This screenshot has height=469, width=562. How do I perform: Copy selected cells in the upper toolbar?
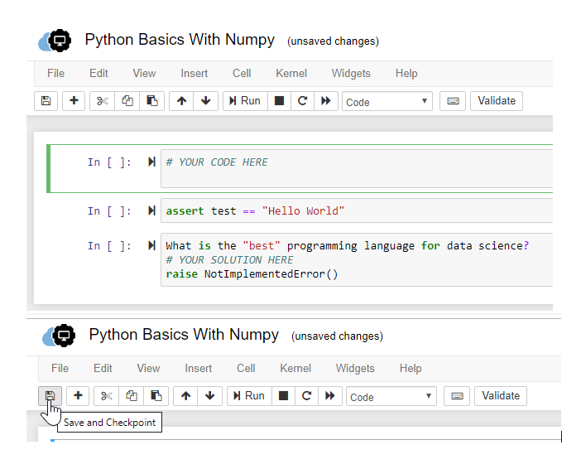[127, 101]
